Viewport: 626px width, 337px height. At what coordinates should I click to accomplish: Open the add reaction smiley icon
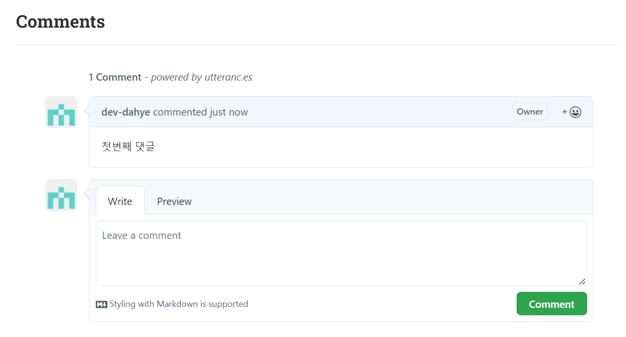coord(575,112)
